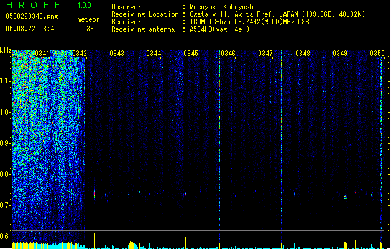
Task: Click the light-blue echo blob near 0349
Action: pos(346,197)
